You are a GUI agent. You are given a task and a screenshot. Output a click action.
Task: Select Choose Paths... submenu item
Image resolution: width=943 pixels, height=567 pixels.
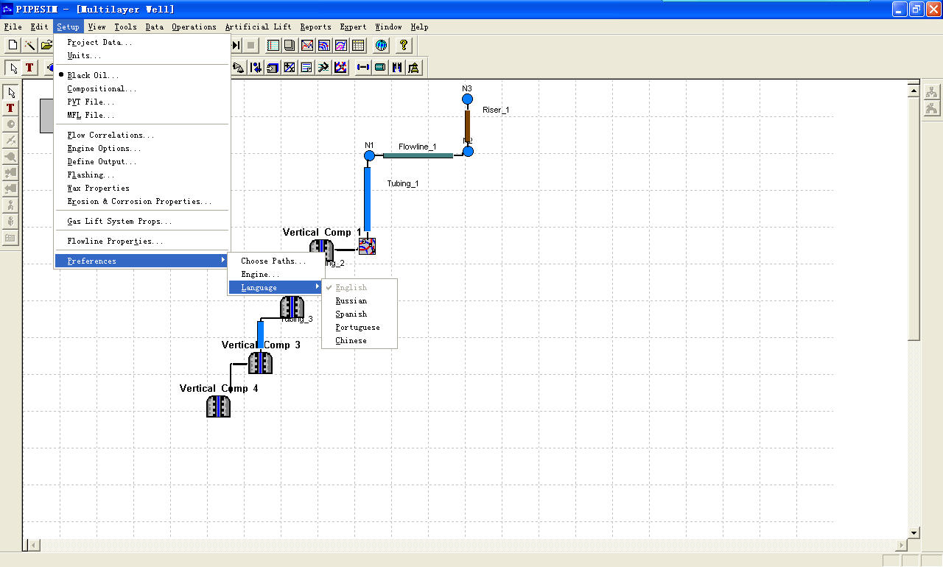coord(276,261)
